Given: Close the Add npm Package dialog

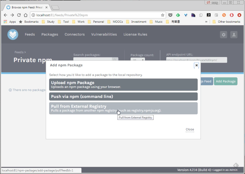Looking at the screenshot, I should pos(196,65).
